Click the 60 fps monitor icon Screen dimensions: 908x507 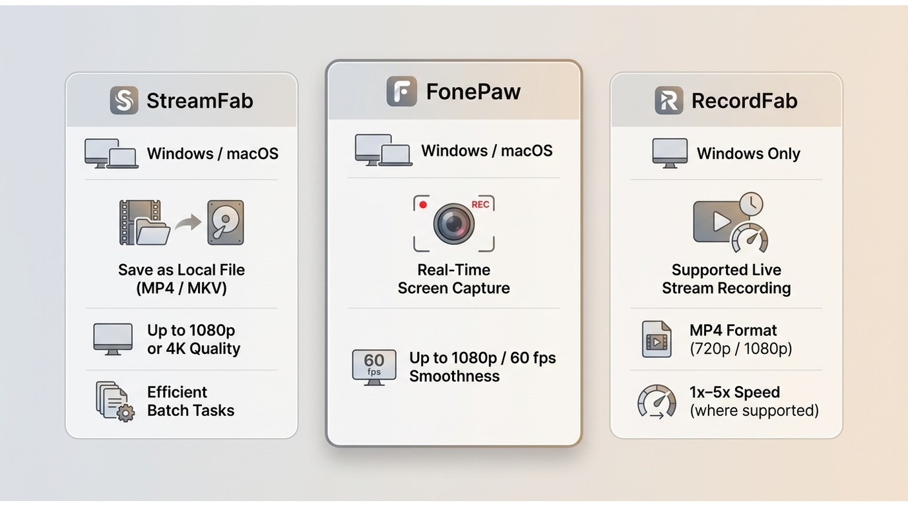coord(374,368)
